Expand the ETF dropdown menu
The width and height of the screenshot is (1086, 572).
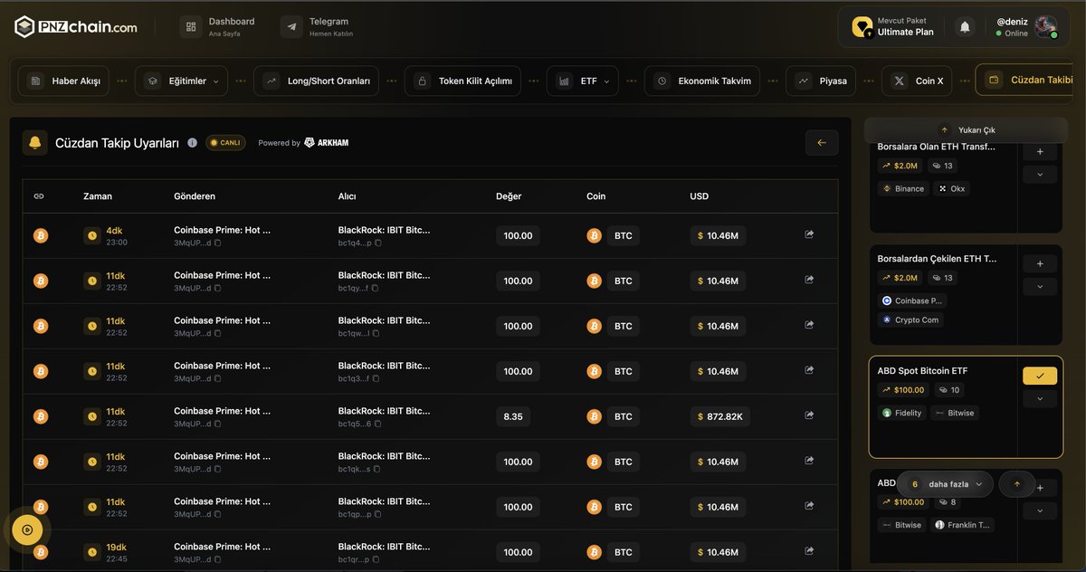click(x=582, y=81)
